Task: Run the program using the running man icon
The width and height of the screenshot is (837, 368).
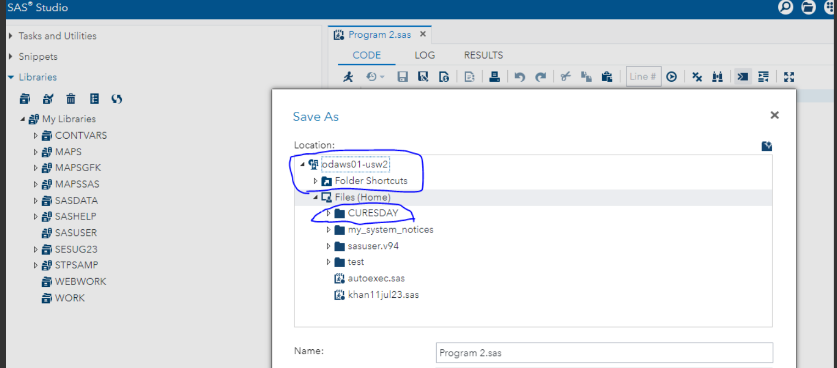Action: pos(348,77)
